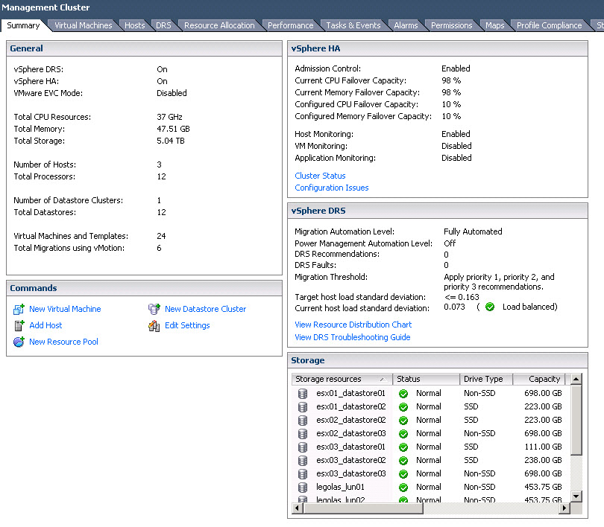This screenshot has height=527, width=604.
Task: Click View Resource Distribution Chart link
Action: (353, 325)
